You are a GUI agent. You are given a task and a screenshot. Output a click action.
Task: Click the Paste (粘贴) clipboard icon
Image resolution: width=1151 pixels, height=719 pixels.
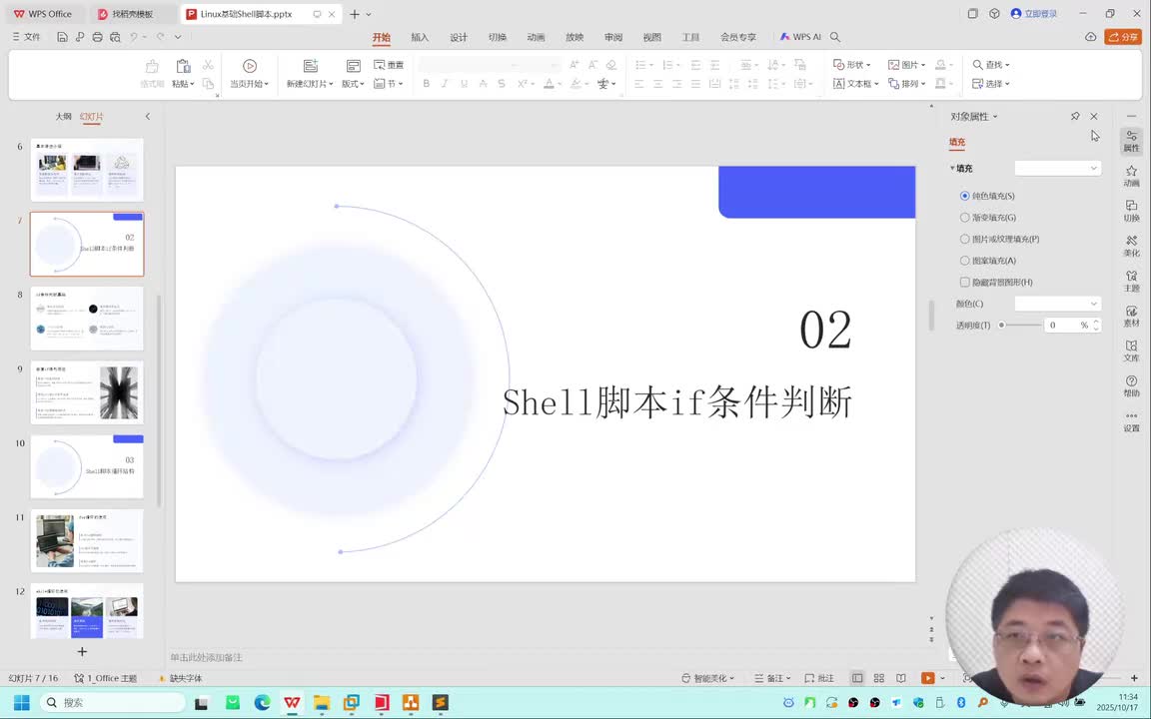click(184, 66)
